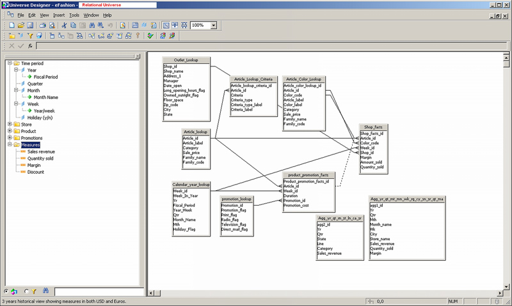
Task: Collapse the Week object node
Action: click(16, 103)
